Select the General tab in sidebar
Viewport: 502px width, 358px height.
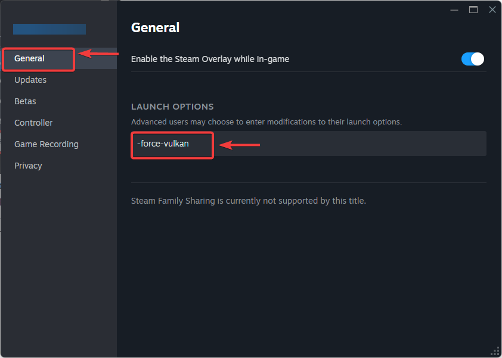tap(30, 58)
